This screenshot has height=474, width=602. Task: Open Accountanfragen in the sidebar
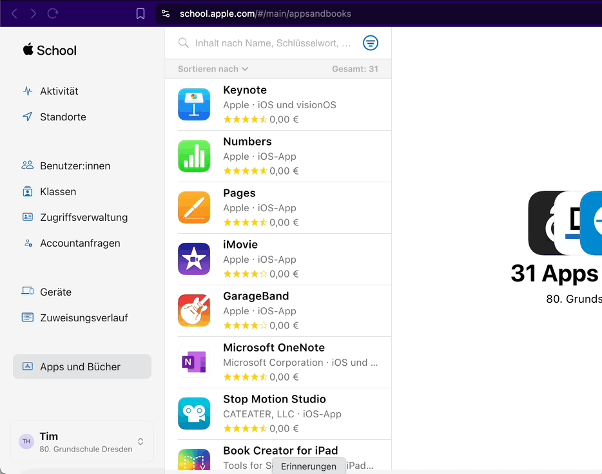tap(82, 243)
